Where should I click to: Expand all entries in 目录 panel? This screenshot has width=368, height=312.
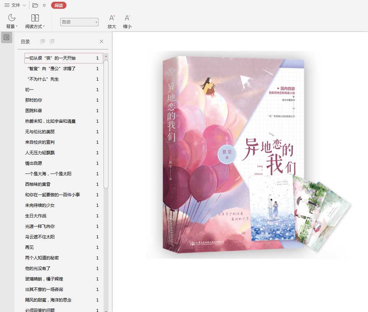(42, 41)
